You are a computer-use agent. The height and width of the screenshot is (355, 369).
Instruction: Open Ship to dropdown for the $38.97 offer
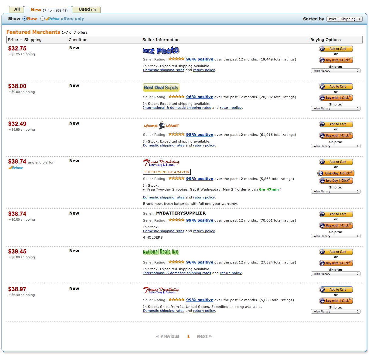[336, 312]
